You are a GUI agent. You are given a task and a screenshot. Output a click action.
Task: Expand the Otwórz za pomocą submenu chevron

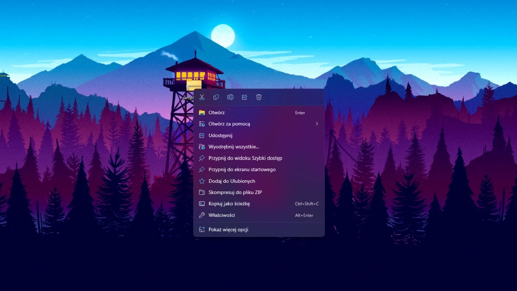[317, 124]
